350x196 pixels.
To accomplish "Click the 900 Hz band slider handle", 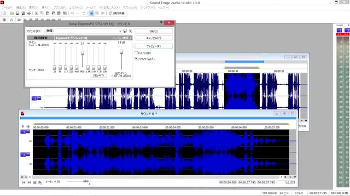I will point(82,53).
